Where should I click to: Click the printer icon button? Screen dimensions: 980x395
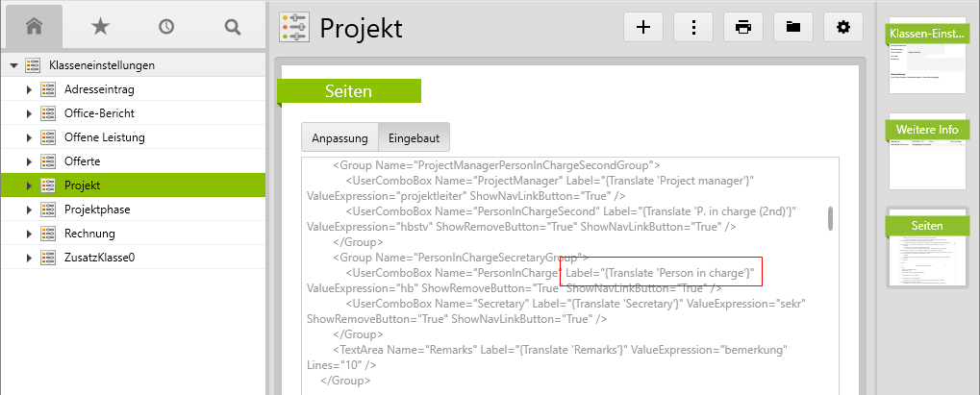[x=743, y=27]
